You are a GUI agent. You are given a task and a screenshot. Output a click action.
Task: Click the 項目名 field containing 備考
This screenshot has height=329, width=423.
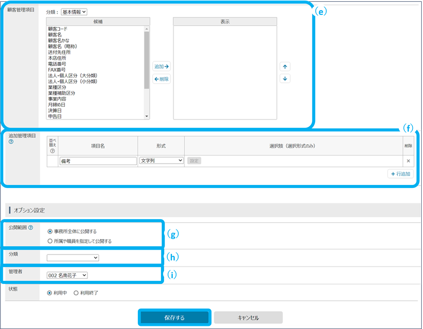[98, 161]
